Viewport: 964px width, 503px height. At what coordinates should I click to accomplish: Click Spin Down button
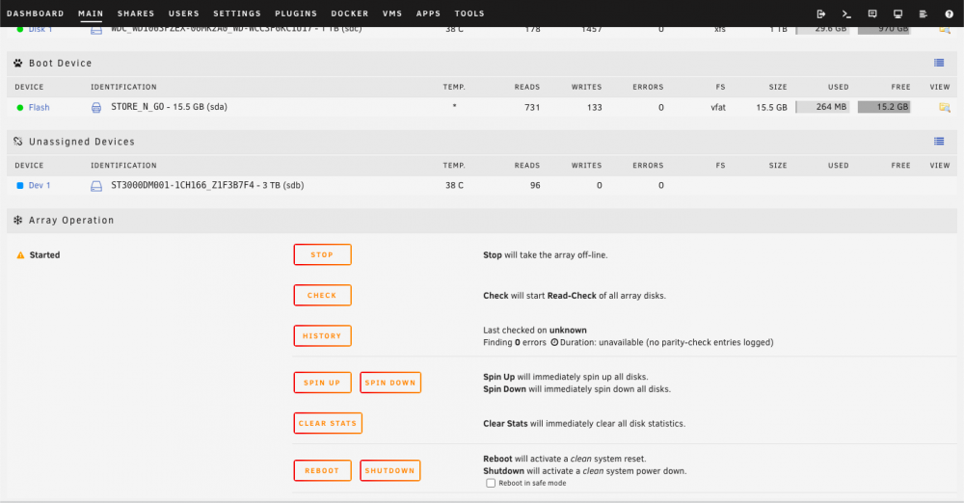tap(390, 383)
